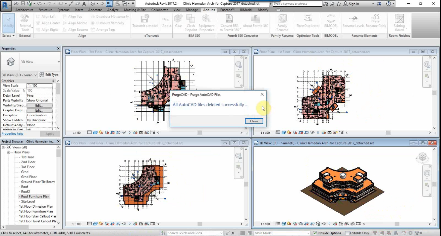Open the Massing & Site ribbon tab

[x=135, y=10]
